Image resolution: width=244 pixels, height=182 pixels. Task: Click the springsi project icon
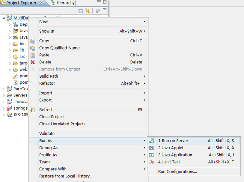[x=9, y=108]
